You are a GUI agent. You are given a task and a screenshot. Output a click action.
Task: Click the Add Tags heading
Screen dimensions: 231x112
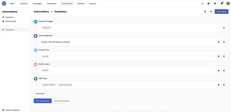point(43,78)
